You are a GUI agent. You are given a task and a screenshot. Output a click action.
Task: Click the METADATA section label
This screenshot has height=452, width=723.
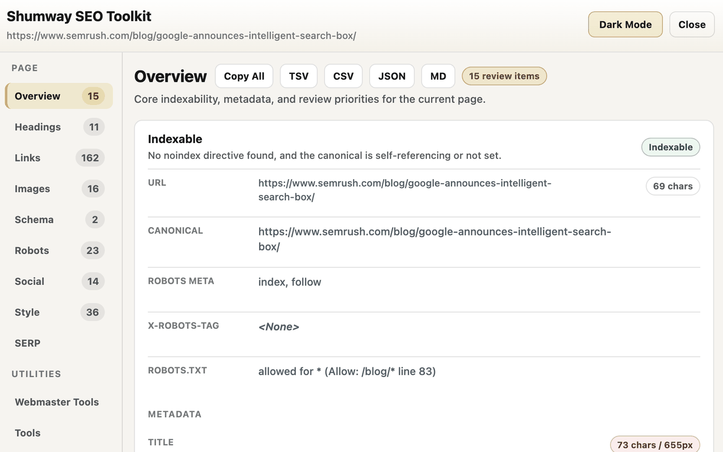(x=175, y=414)
